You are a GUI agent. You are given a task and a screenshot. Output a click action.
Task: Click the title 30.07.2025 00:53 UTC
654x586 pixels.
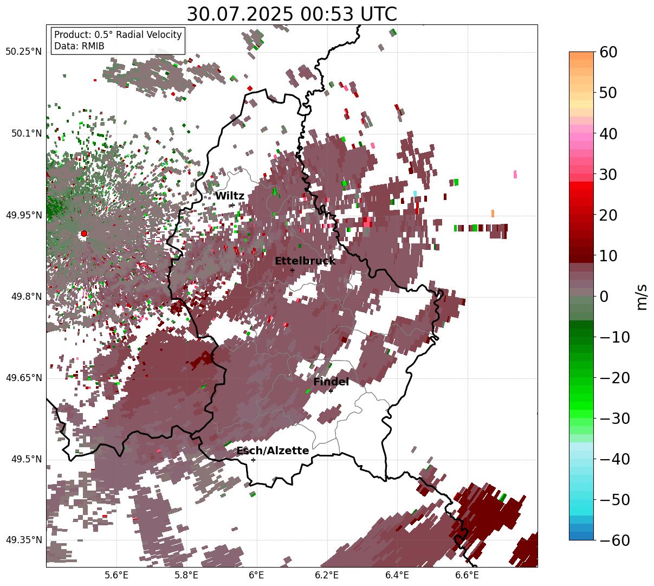tap(292, 14)
